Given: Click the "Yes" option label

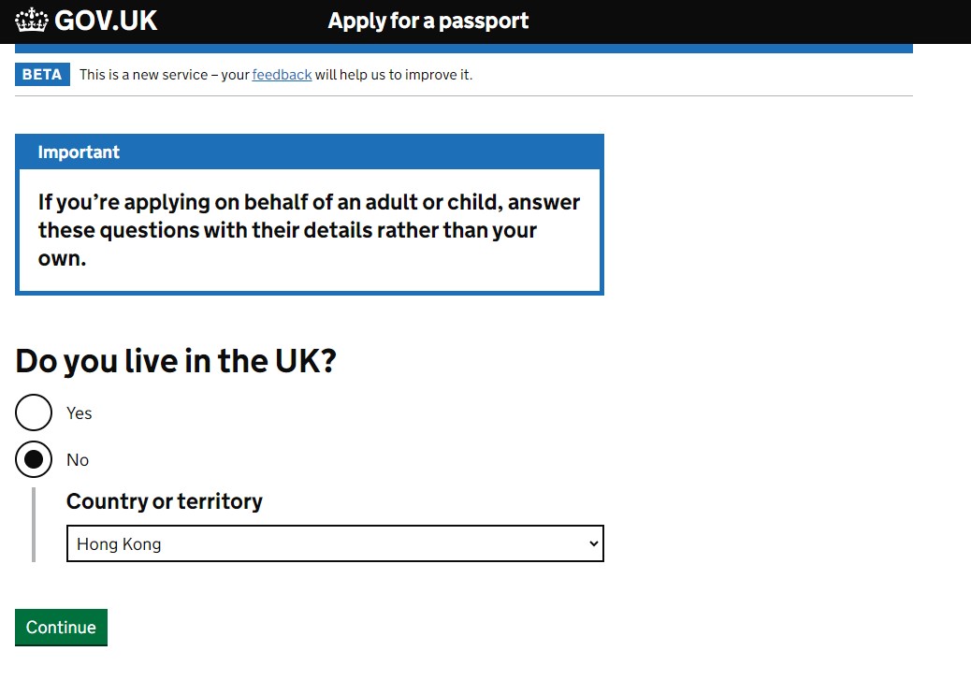Looking at the screenshot, I should click(x=80, y=413).
